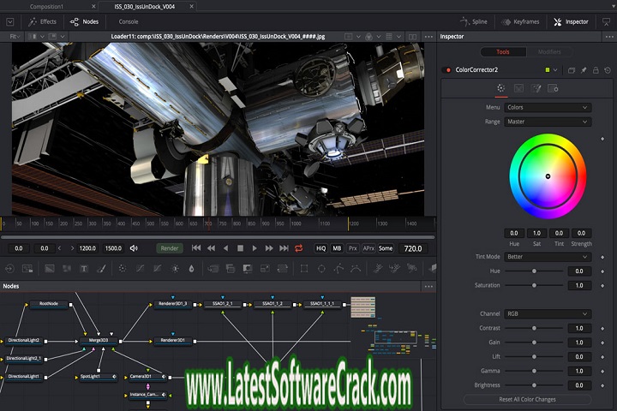Click the Contrast slider handle

click(x=535, y=329)
